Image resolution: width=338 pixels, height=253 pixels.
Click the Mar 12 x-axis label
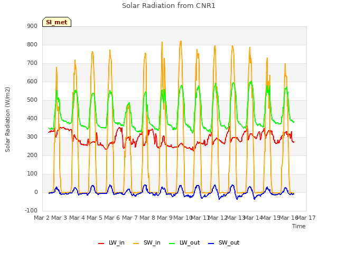218,218
